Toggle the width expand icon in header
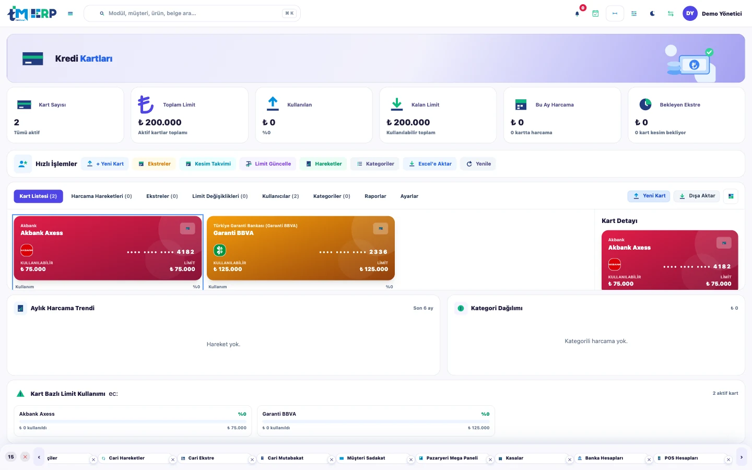The width and height of the screenshot is (752, 470). tap(615, 14)
